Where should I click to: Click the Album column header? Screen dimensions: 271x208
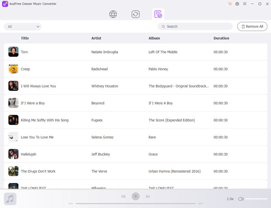[x=154, y=38]
